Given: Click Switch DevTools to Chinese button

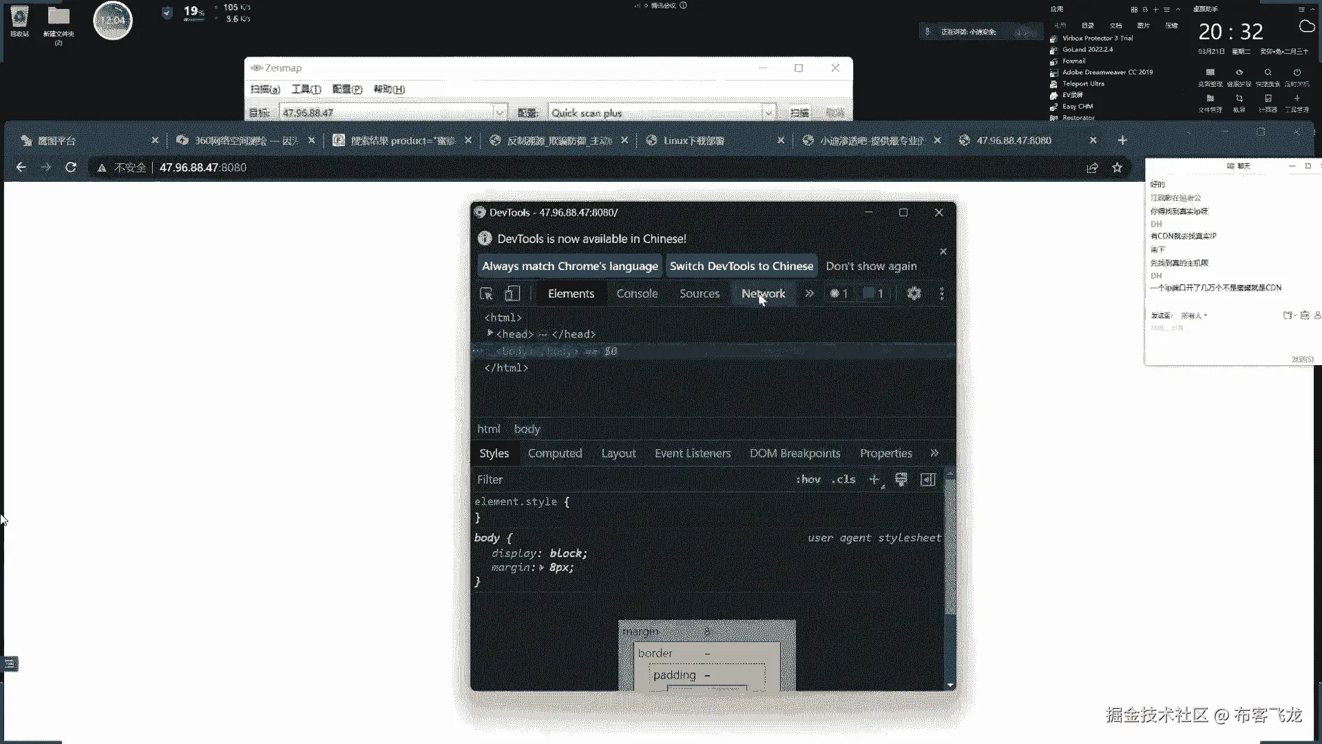Looking at the screenshot, I should [x=741, y=266].
